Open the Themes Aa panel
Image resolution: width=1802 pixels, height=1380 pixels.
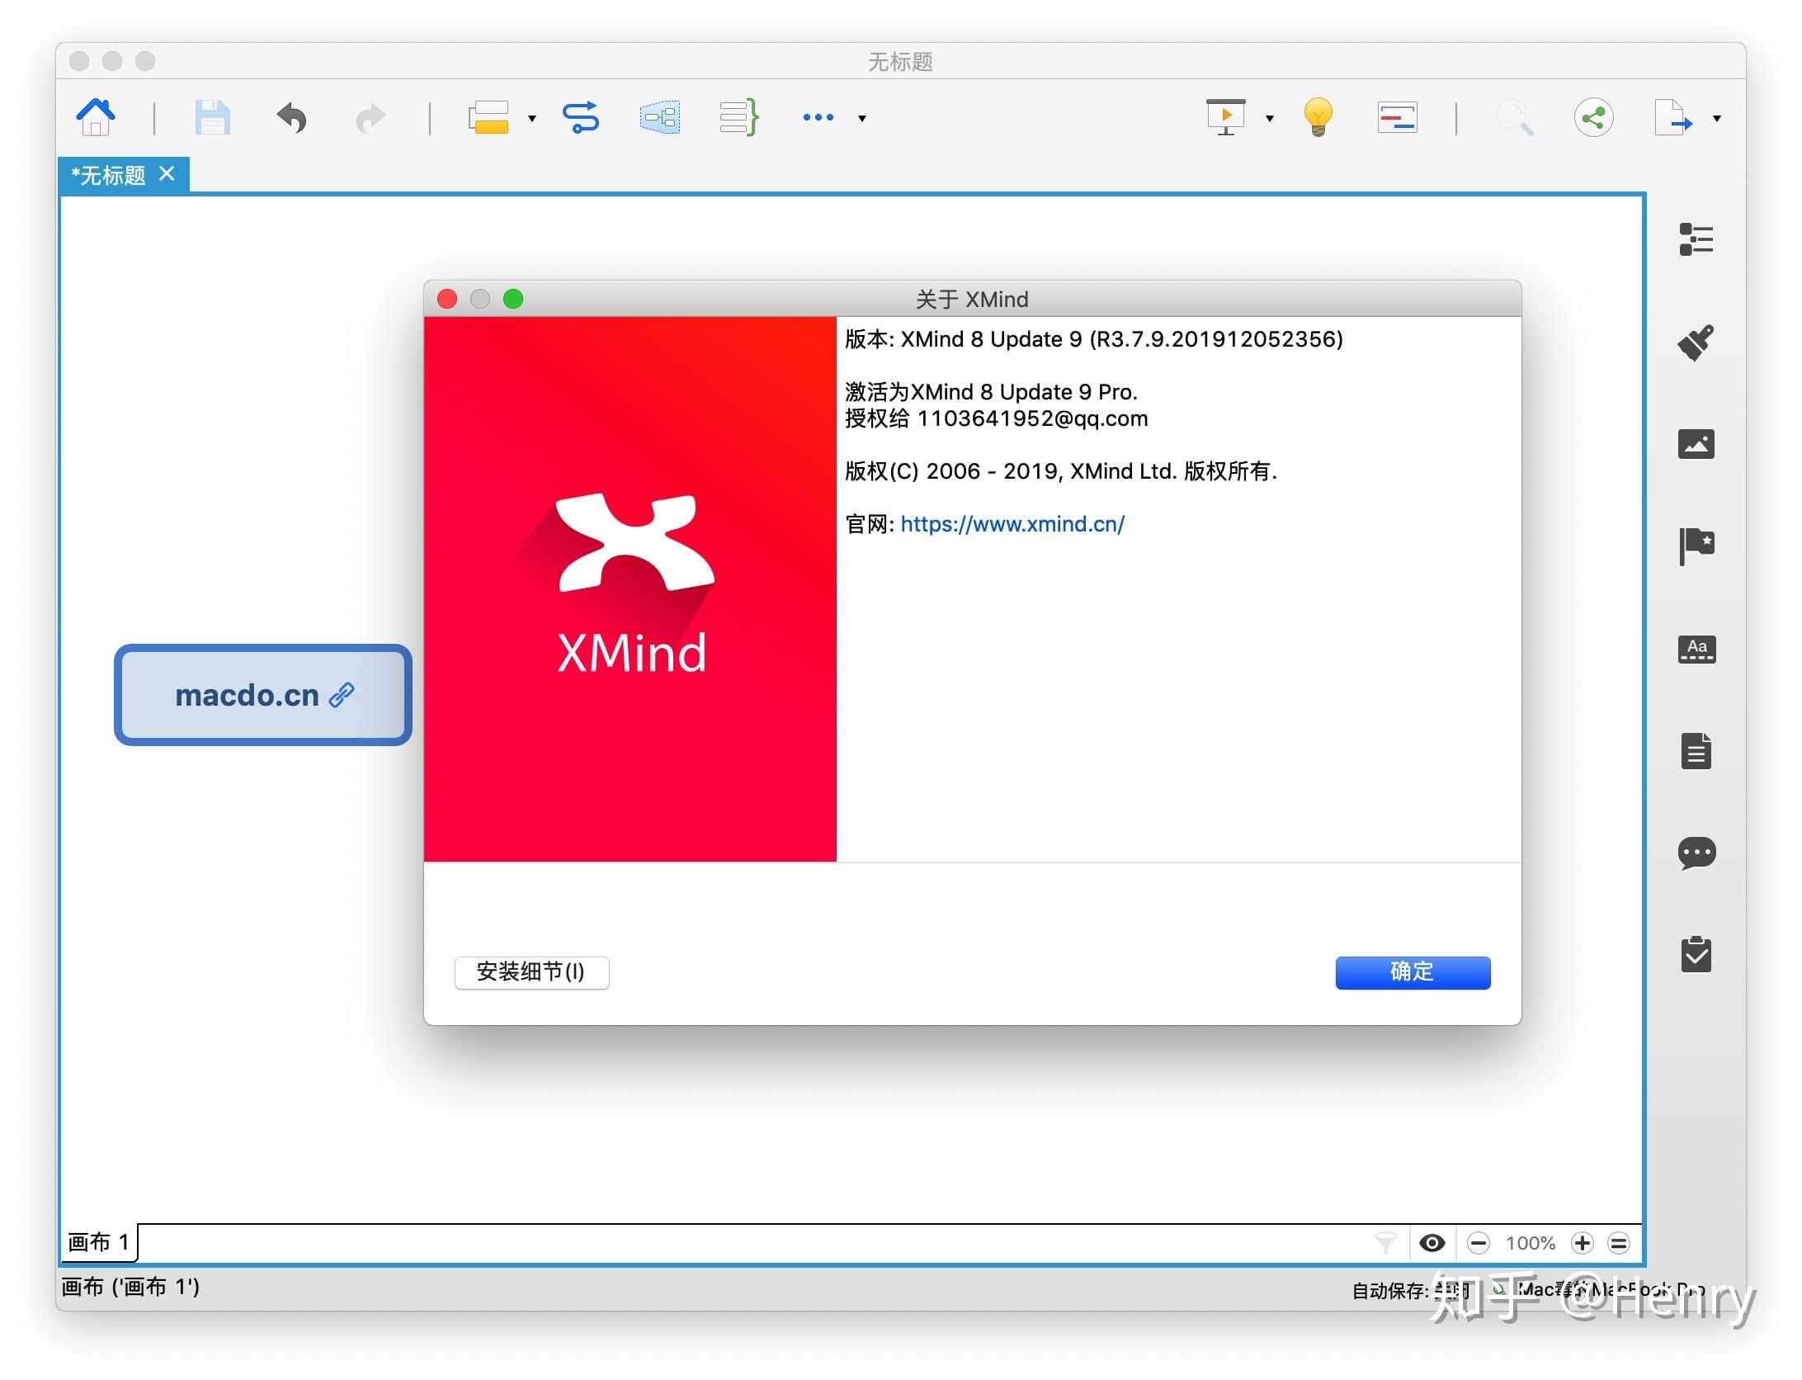(1697, 649)
